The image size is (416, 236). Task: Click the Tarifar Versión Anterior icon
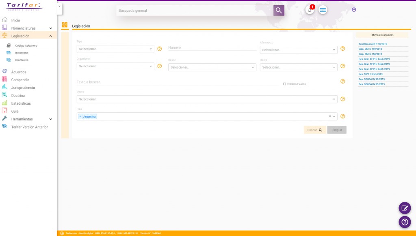[x=4, y=127]
